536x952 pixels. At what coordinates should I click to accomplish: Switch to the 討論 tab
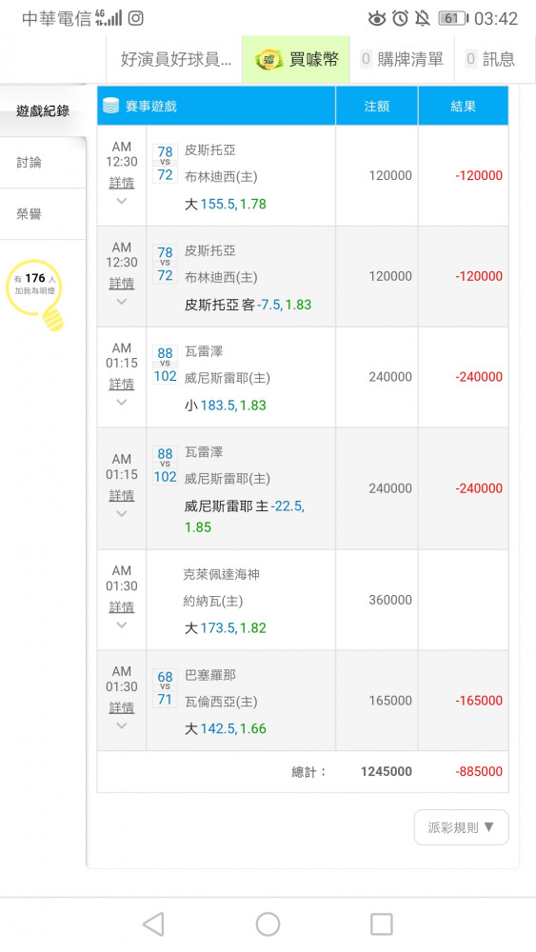point(43,162)
